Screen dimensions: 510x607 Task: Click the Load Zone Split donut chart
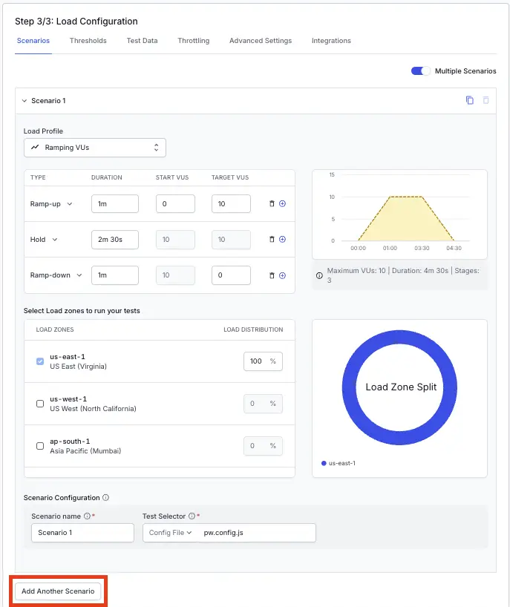click(x=399, y=387)
